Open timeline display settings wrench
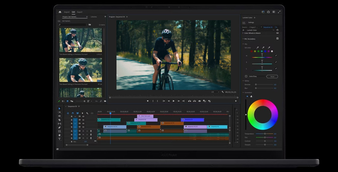Viewport: 338px width, 172px height. click(x=87, y=113)
